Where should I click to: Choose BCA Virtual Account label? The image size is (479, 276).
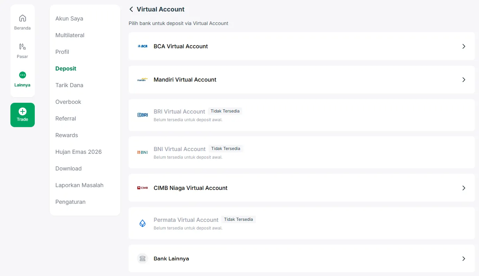point(181,46)
